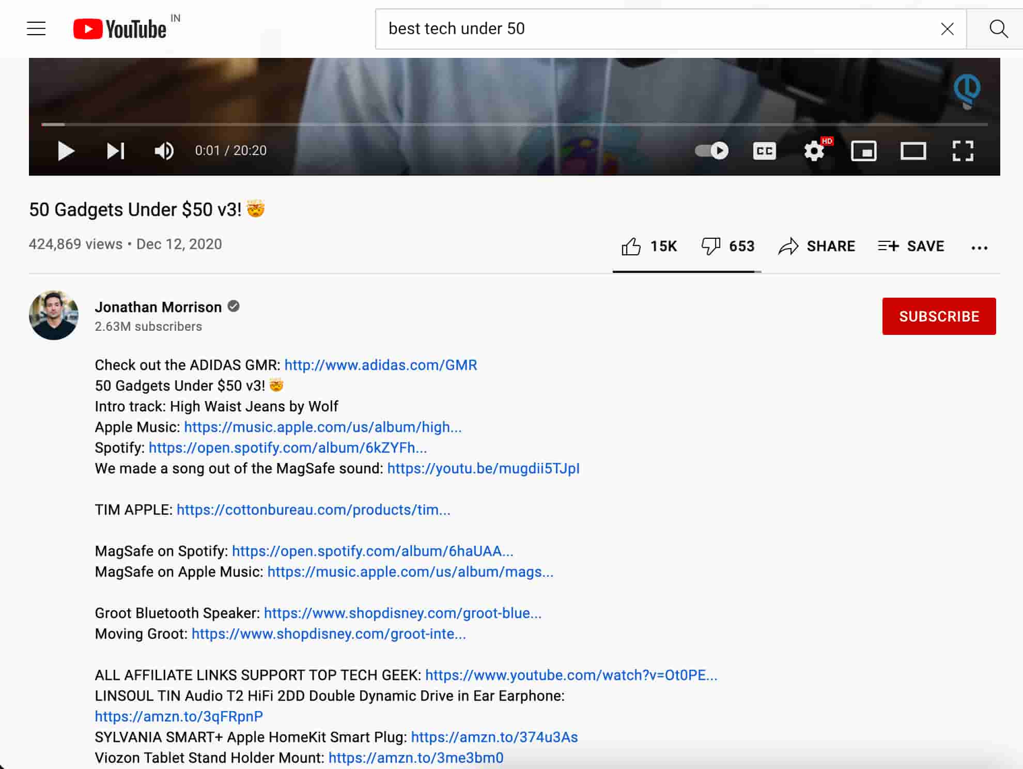Click the video title text
This screenshot has height=769, width=1023.
[x=147, y=209]
